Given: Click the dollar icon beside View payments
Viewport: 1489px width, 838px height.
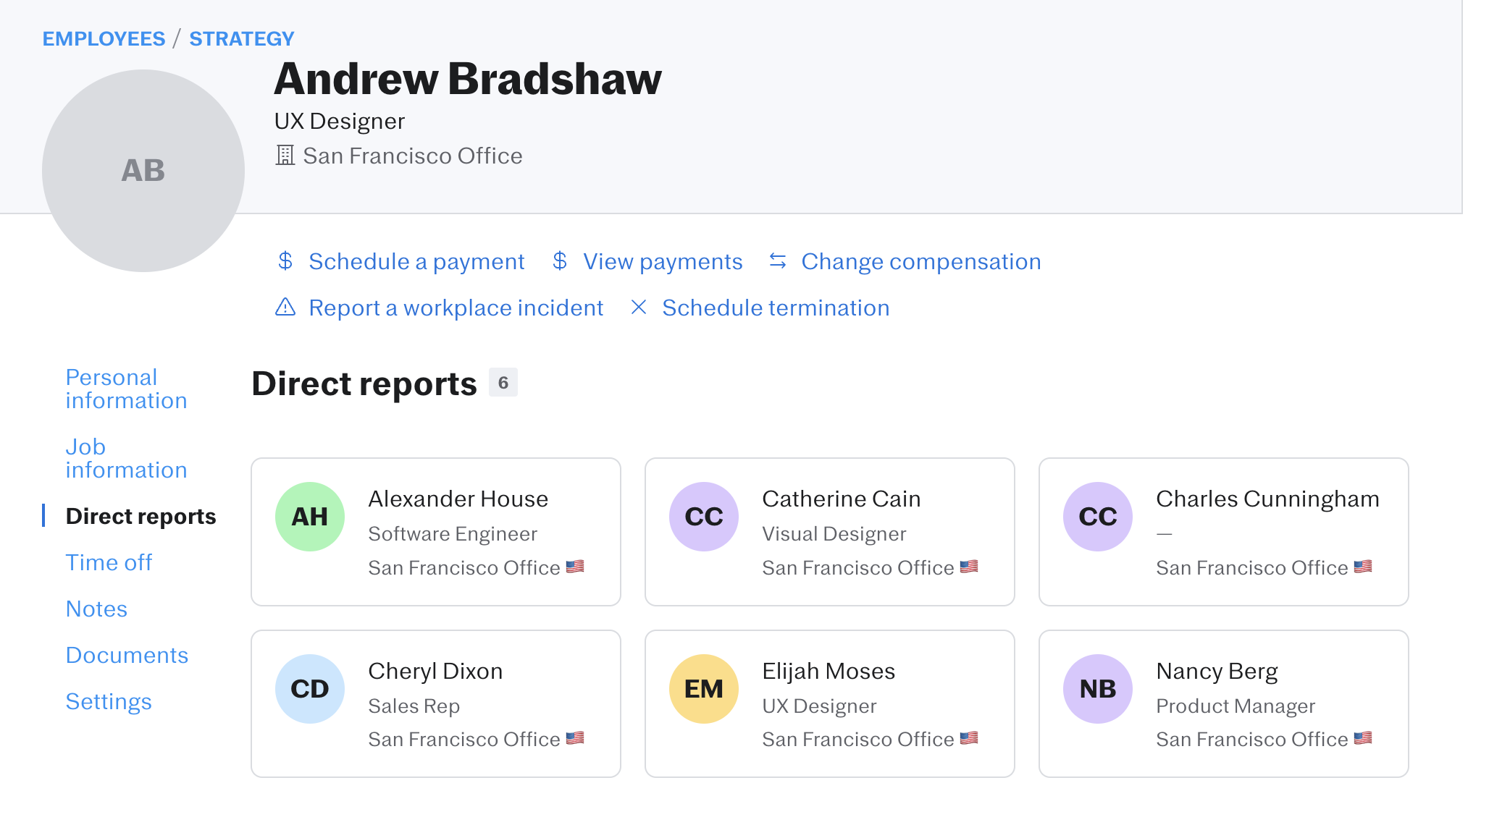Looking at the screenshot, I should pyautogui.click(x=560, y=261).
